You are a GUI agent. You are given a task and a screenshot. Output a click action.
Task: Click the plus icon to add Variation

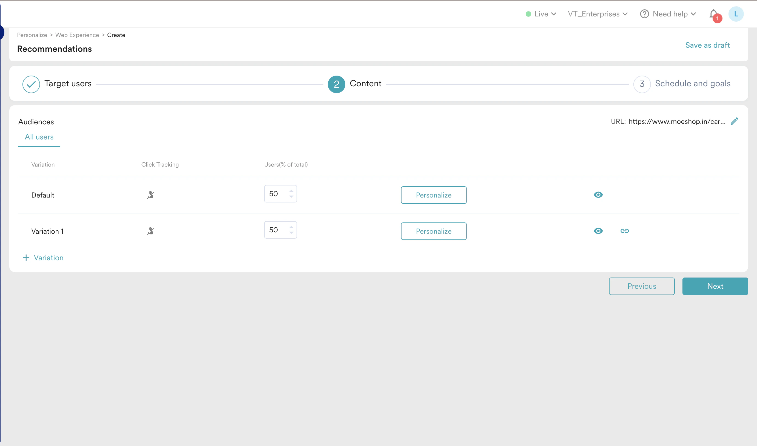point(26,258)
